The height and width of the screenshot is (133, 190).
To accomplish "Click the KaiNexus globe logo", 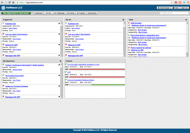I will point(3,8).
